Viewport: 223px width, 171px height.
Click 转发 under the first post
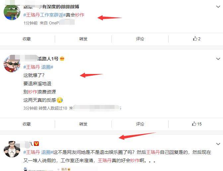[83, 39]
